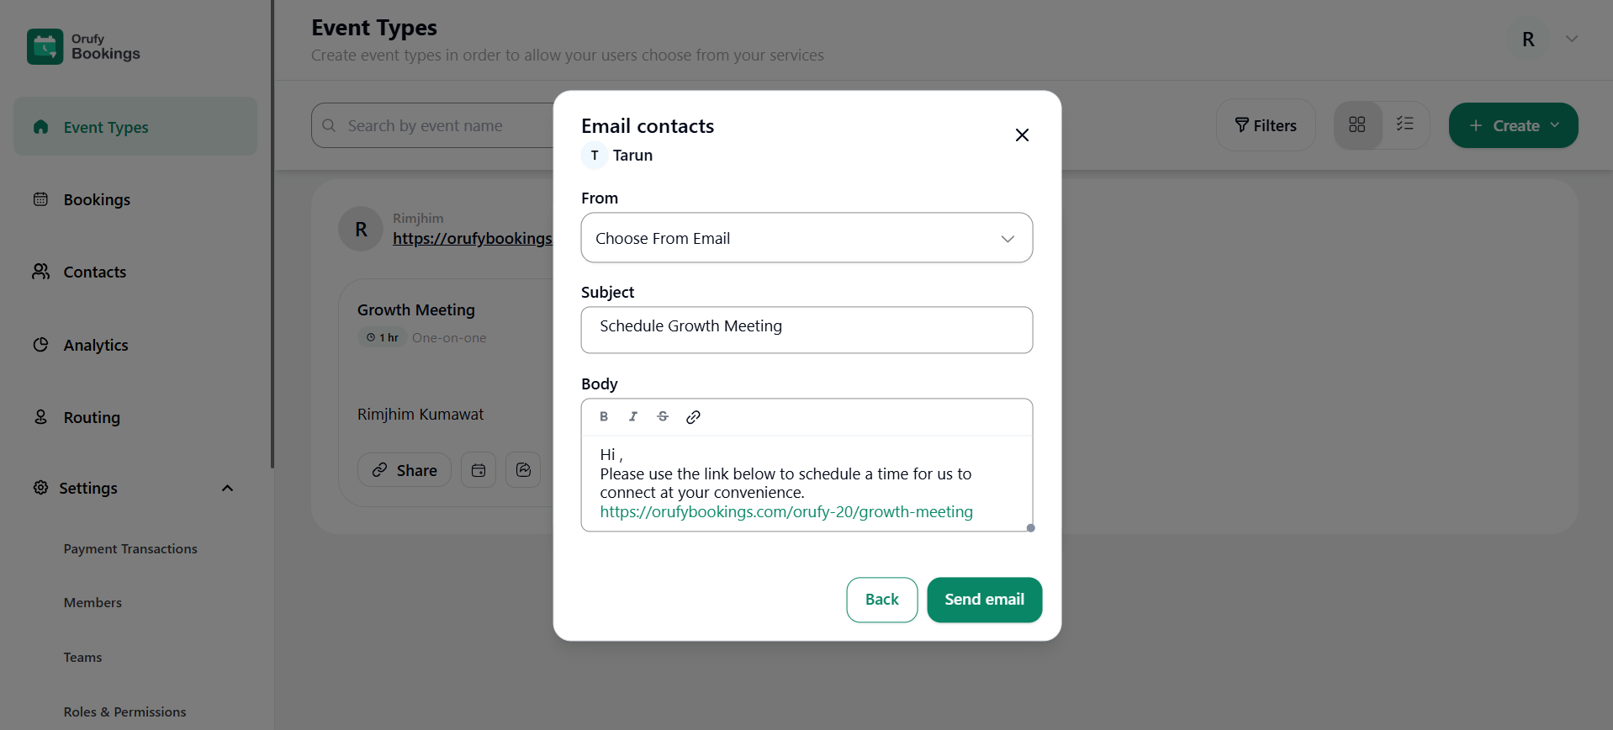Viewport: 1613px width, 730px height.
Task: Open the booking calendar icon beside Share
Action: [478, 469]
